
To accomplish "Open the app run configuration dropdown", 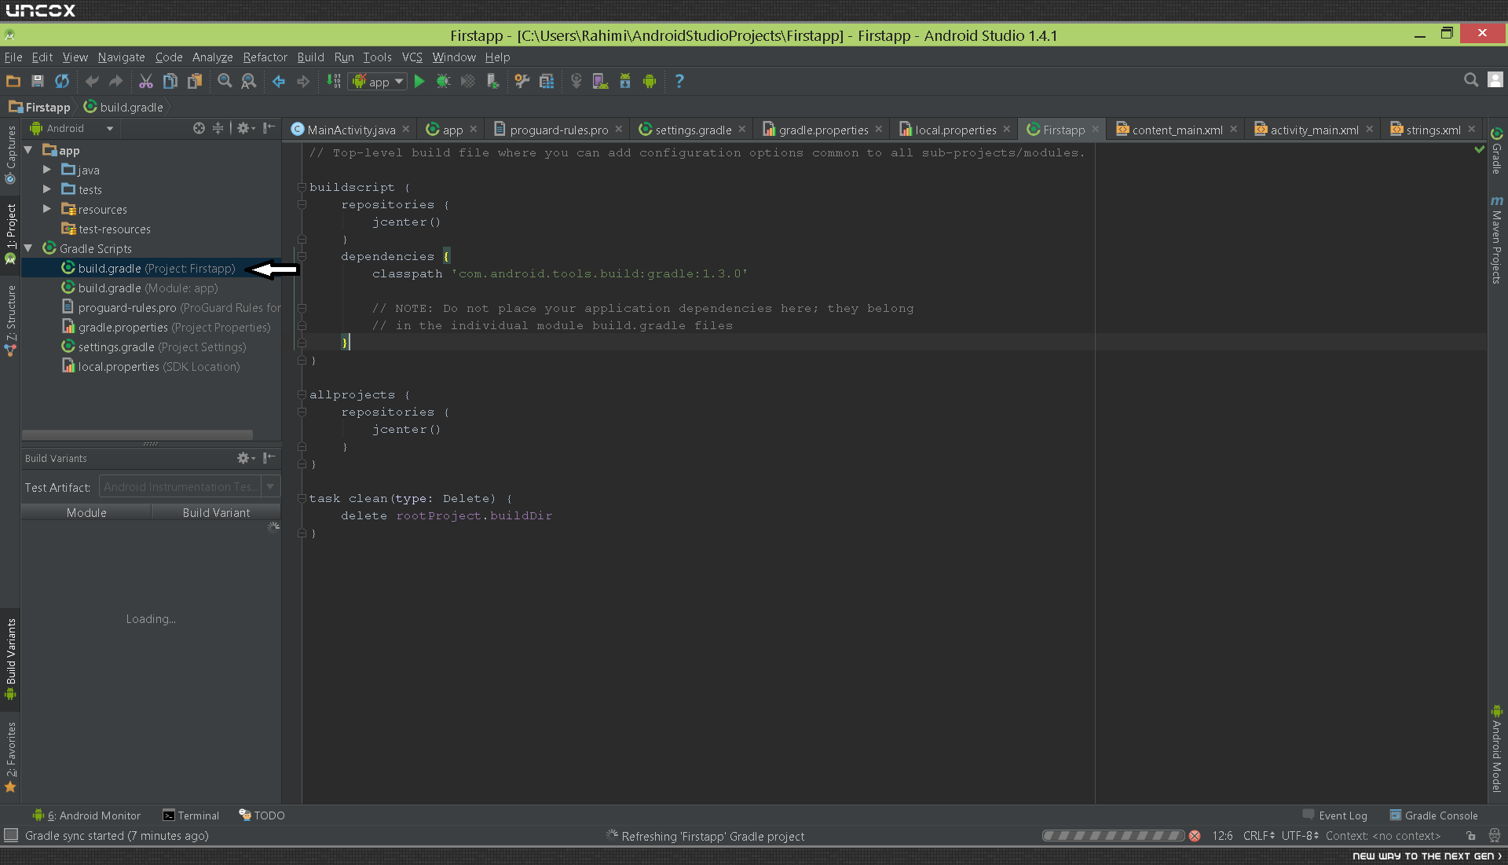I will coord(378,81).
